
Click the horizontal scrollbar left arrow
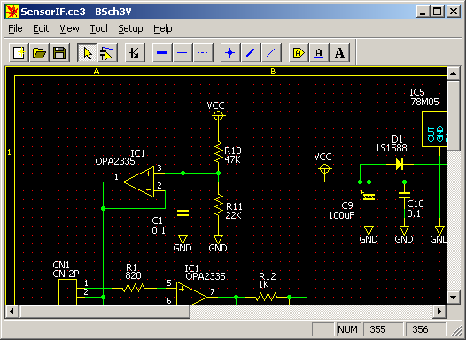tap(12, 311)
